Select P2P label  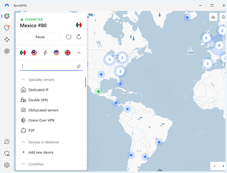coord(32,130)
